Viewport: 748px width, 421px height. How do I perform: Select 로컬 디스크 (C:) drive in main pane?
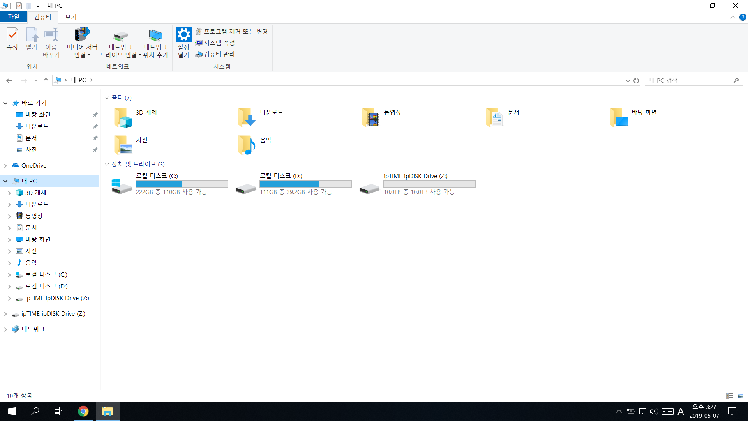tap(170, 184)
